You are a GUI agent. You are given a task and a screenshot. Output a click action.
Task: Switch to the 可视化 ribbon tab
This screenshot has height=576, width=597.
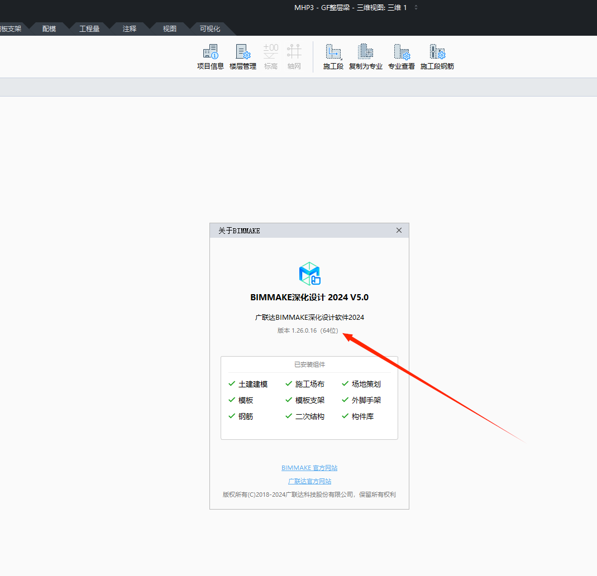pyautogui.click(x=210, y=29)
